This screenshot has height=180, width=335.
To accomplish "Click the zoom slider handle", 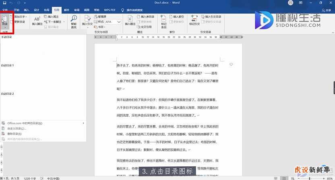I will coord(309,178).
